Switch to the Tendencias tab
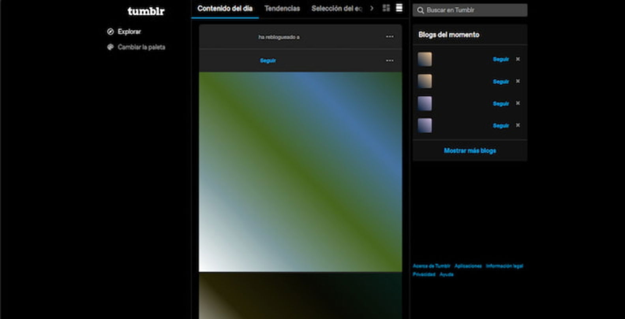625x319 pixels. click(282, 9)
